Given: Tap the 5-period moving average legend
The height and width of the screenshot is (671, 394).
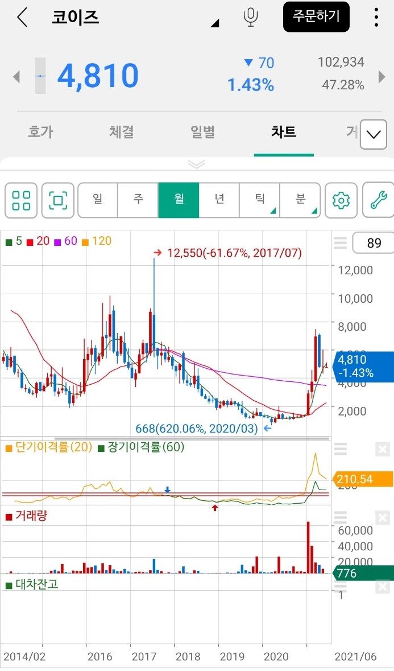Looking at the screenshot, I should click(x=14, y=241).
